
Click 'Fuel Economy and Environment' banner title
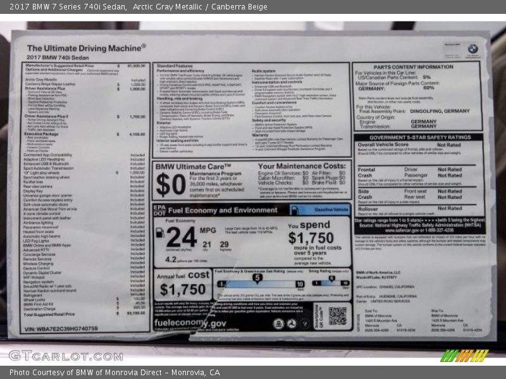point(223,210)
